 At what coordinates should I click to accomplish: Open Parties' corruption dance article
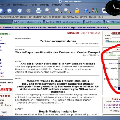(58, 41)
